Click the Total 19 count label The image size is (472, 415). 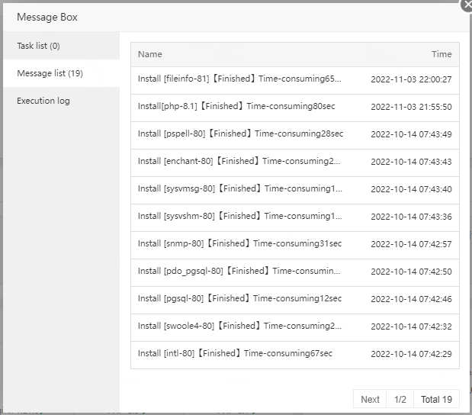click(436, 399)
